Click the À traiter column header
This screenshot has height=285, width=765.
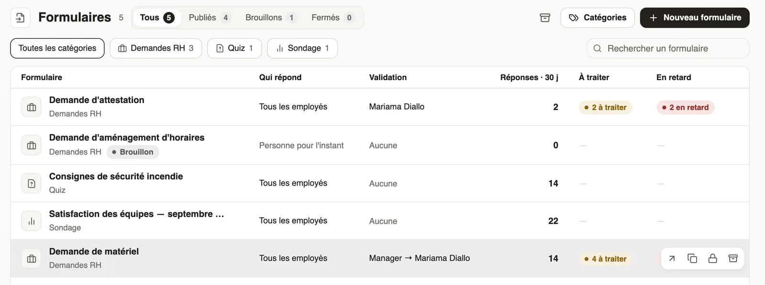(x=594, y=77)
